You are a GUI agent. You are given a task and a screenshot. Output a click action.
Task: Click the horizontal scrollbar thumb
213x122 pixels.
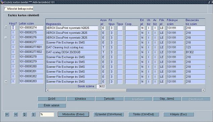click(88, 90)
